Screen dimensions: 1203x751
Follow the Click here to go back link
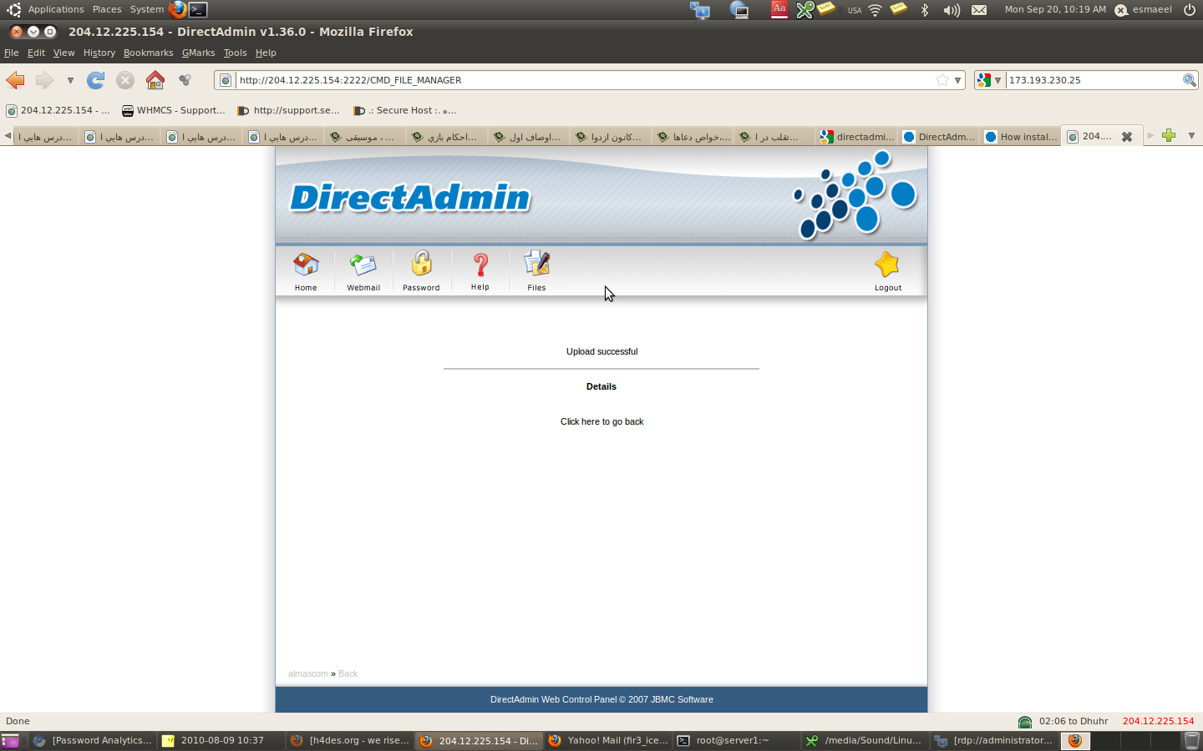pyautogui.click(x=601, y=421)
